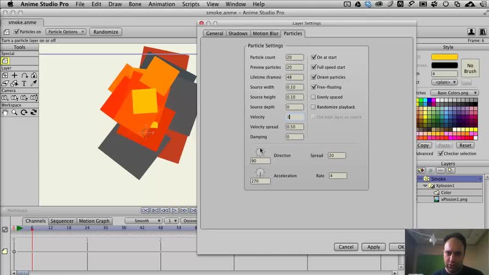Click the Reset button in Style panel
The width and height of the screenshot is (489, 275).
coord(465,146)
